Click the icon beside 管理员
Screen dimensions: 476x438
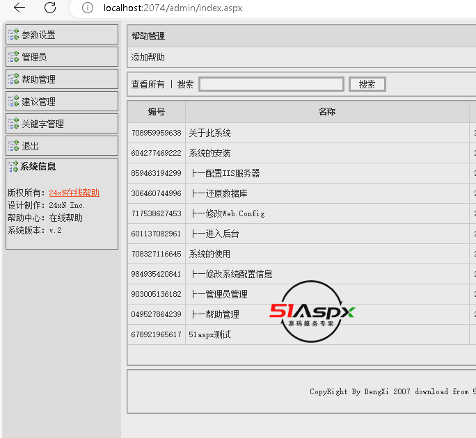point(13,57)
